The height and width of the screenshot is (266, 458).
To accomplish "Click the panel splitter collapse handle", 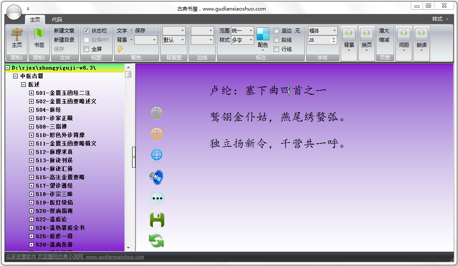I will pyautogui.click(x=134, y=157).
